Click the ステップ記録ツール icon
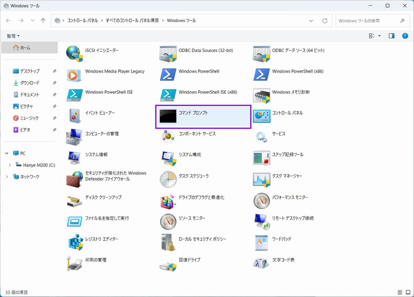This screenshot has height=297, width=414. pos(262,158)
